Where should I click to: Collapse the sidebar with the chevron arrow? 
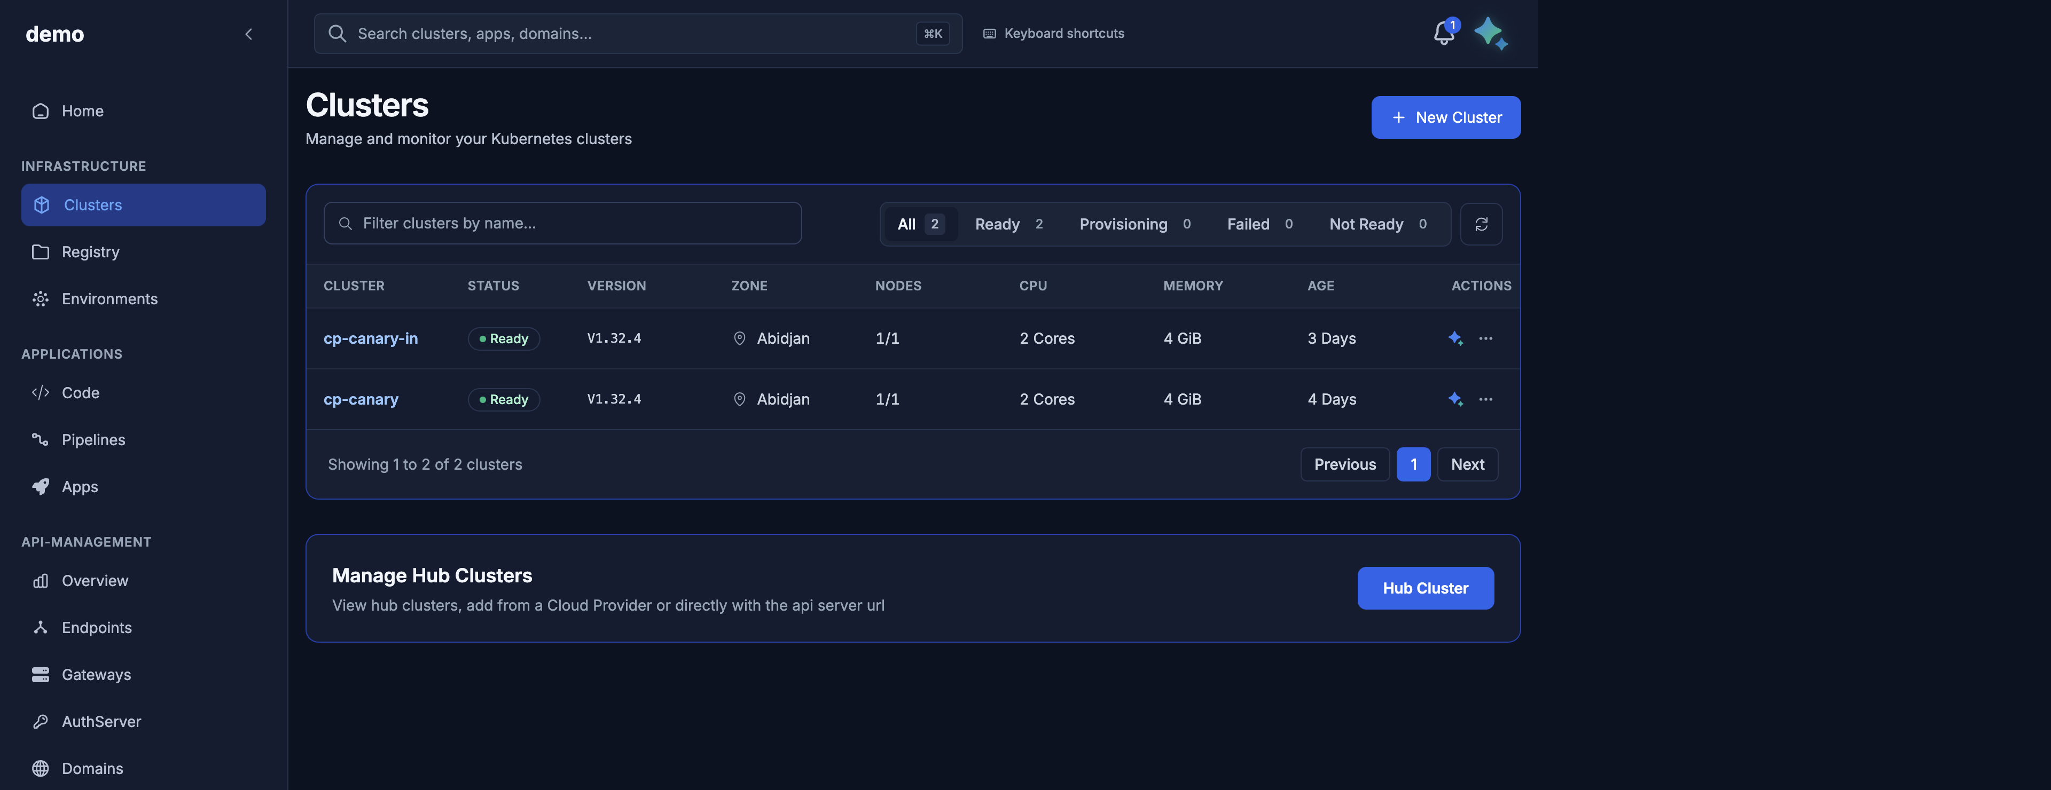click(x=248, y=34)
